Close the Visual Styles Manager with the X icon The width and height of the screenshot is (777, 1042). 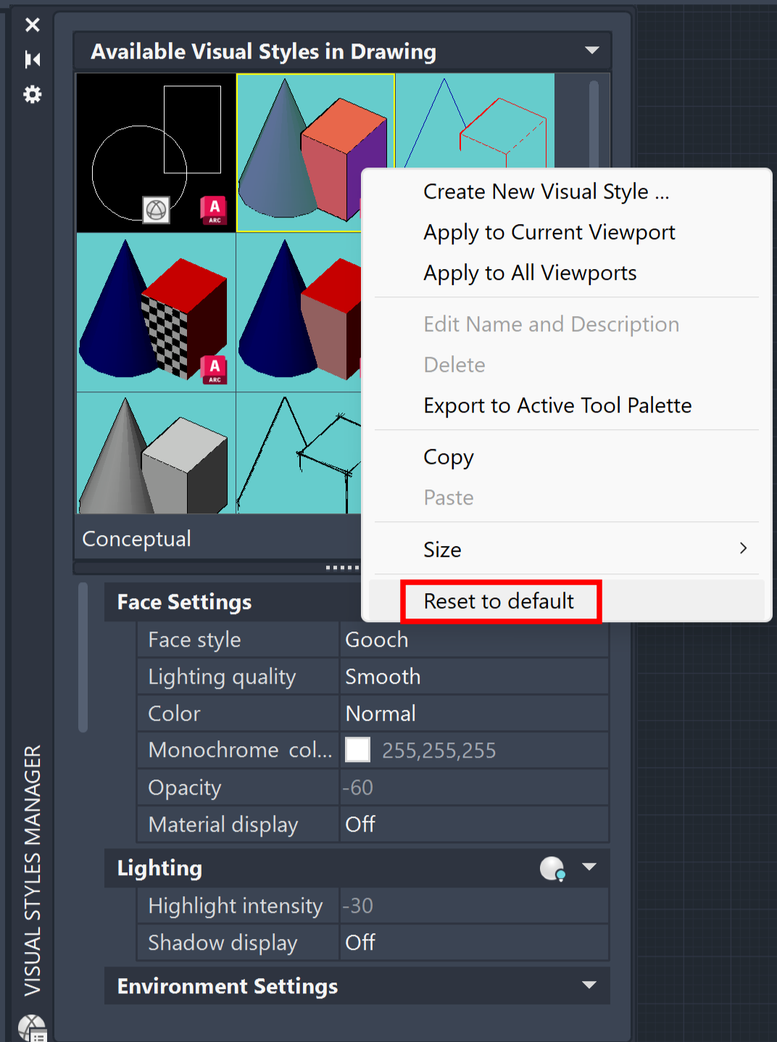click(x=32, y=25)
